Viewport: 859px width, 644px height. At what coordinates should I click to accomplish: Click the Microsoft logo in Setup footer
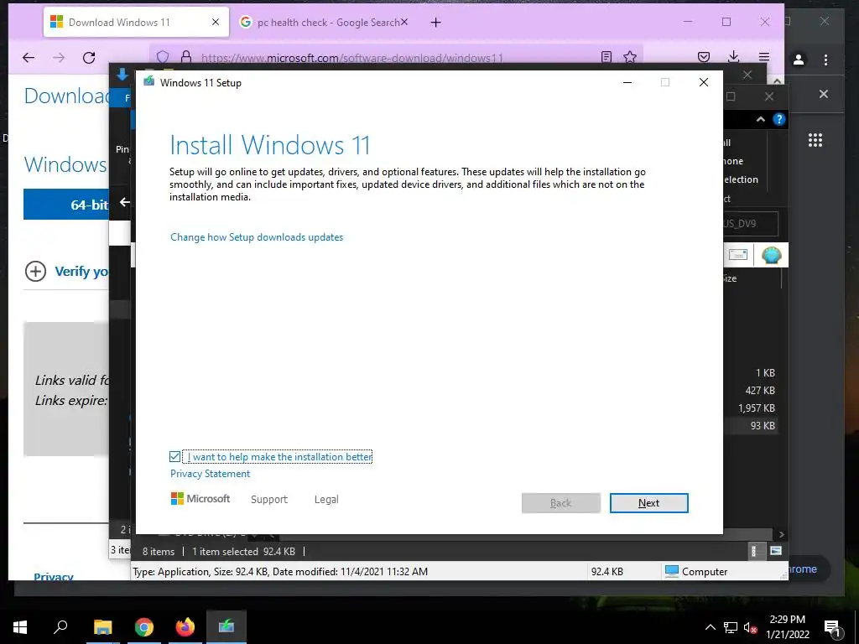pos(200,498)
